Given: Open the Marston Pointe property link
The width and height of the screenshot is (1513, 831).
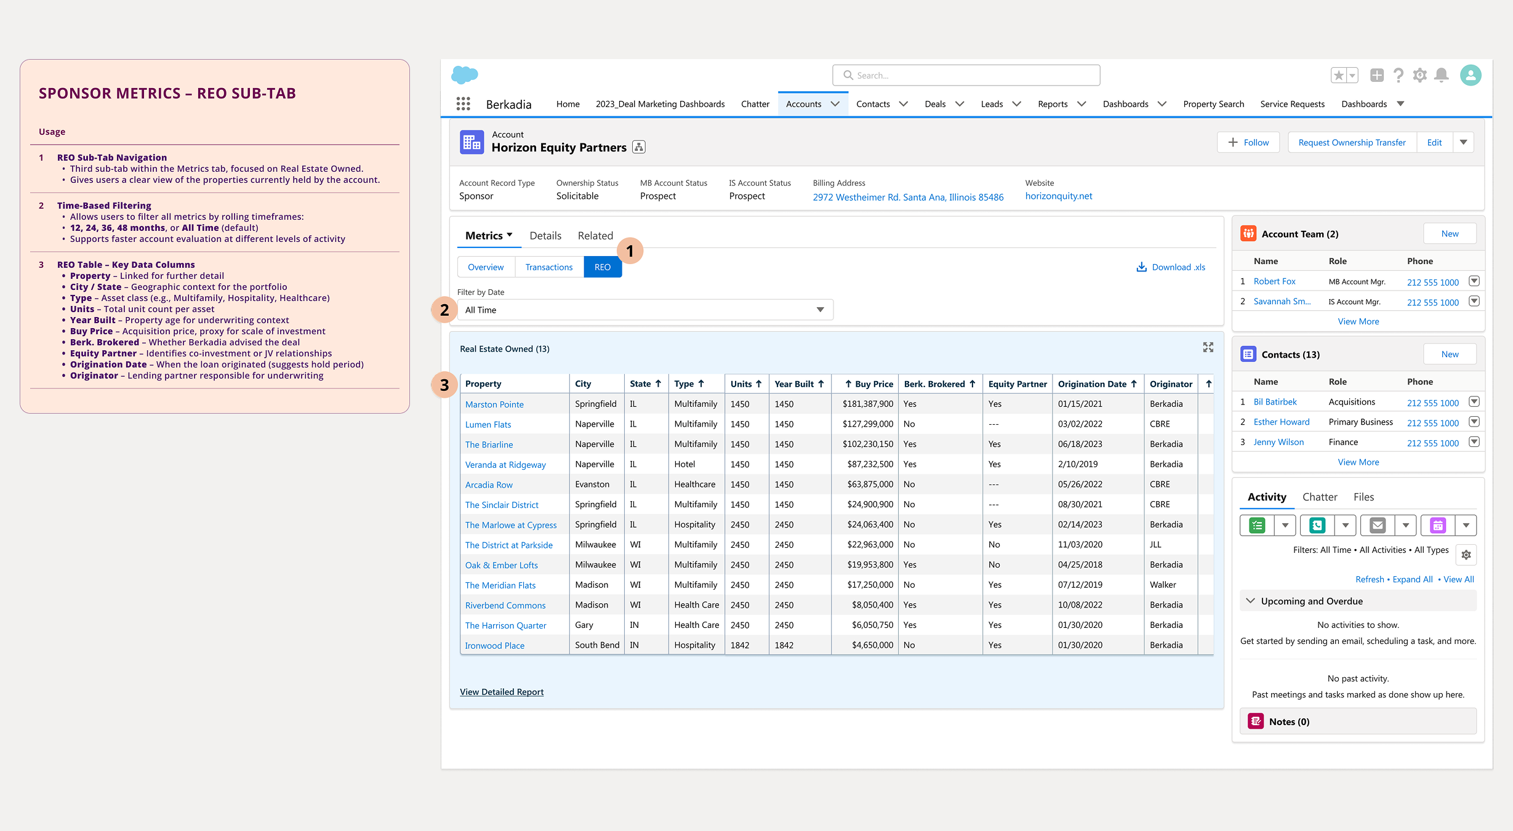Looking at the screenshot, I should click(494, 404).
